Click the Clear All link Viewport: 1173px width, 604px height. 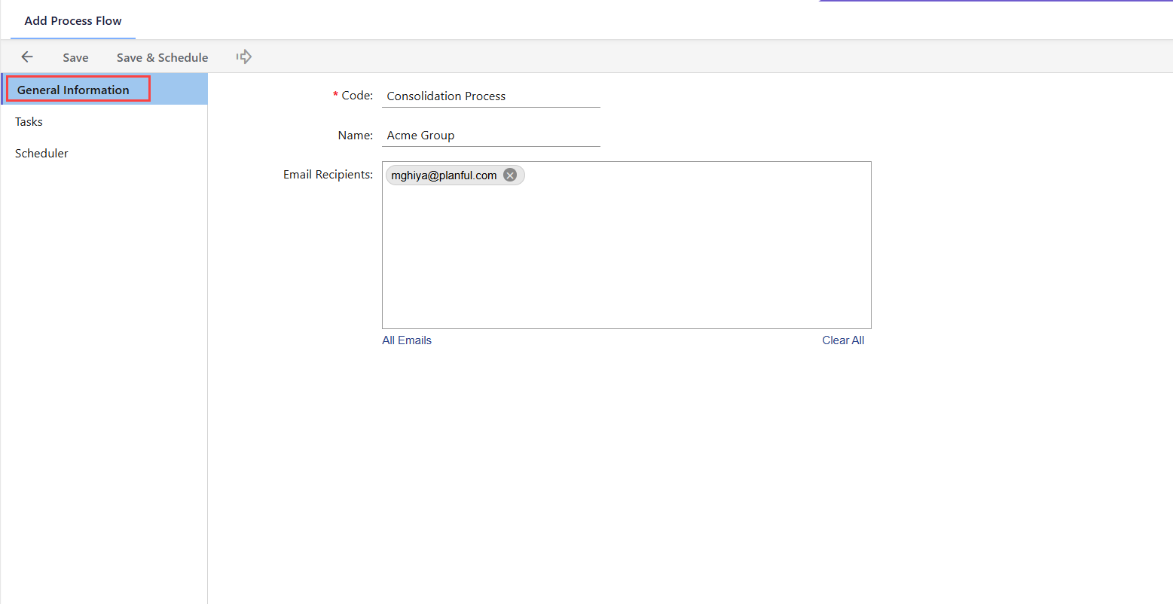(843, 340)
